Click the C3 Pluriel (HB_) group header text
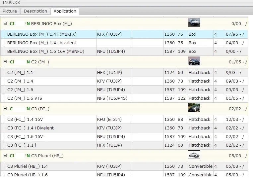The height and width of the screenshot is (178, 253). pos(47,156)
